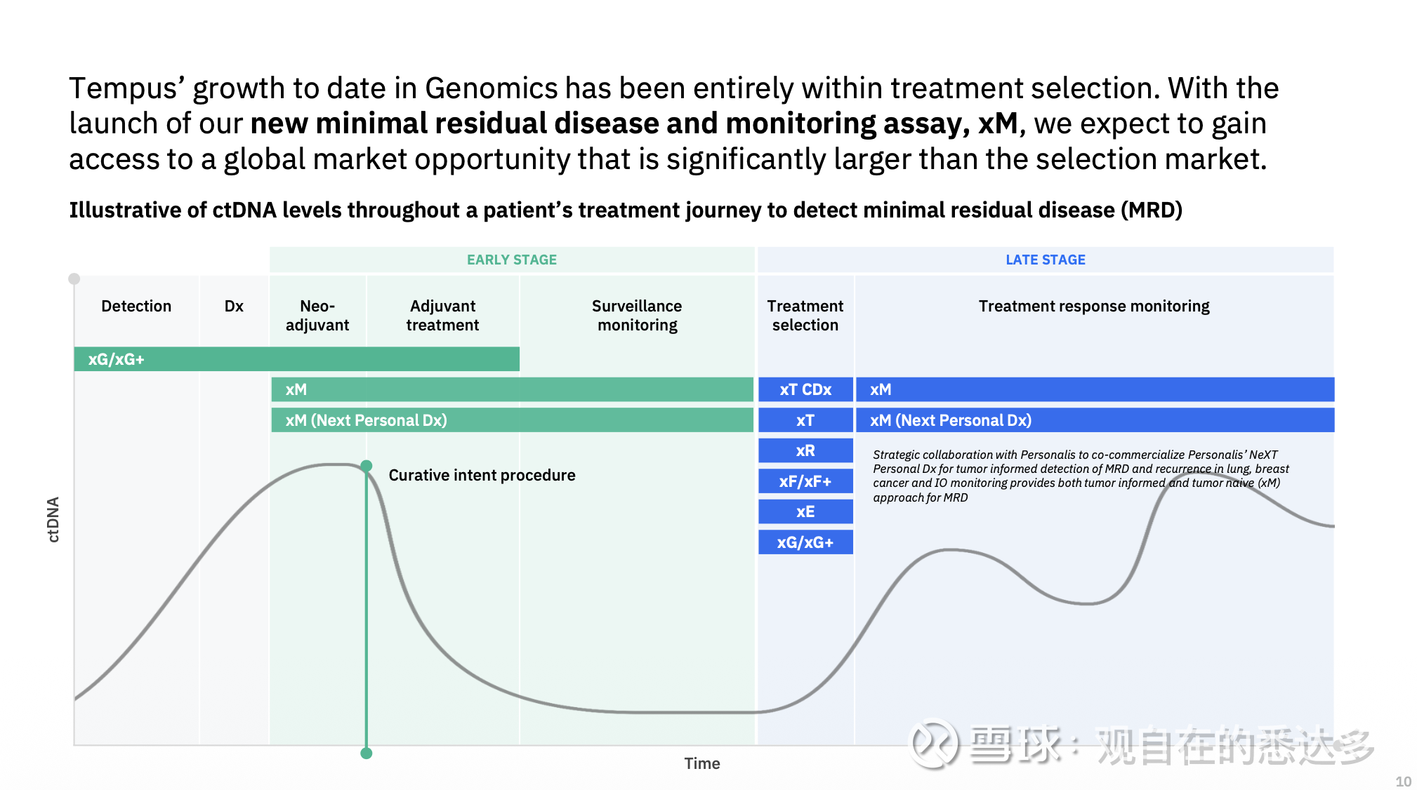1417x790 pixels.
Task: Click the LATE STAGE header label
Action: coord(1045,260)
